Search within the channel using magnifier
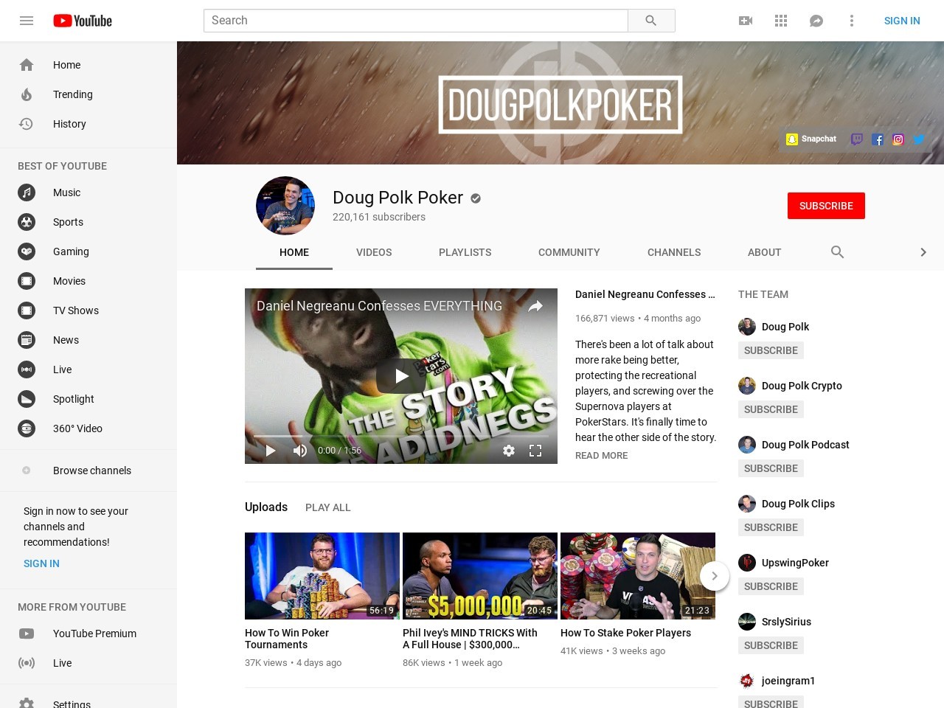Viewport: 944px width, 708px height. click(837, 252)
